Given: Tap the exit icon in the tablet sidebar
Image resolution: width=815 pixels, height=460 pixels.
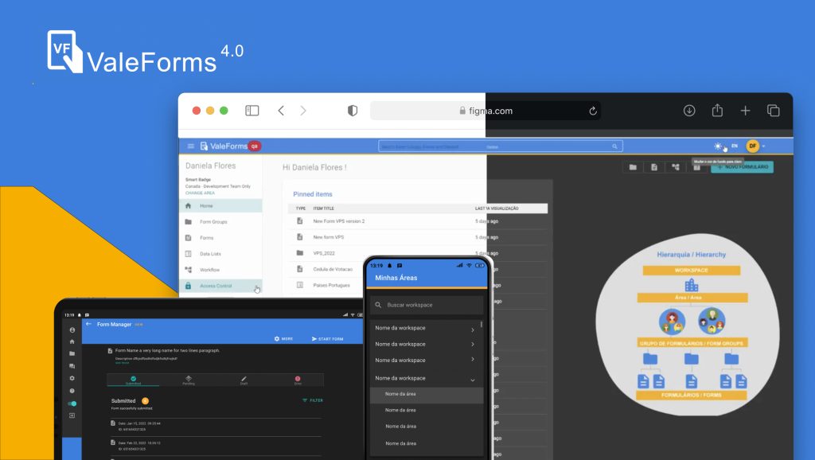Looking at the screenshot, I should pyautogui.click(x=72, y=415).
